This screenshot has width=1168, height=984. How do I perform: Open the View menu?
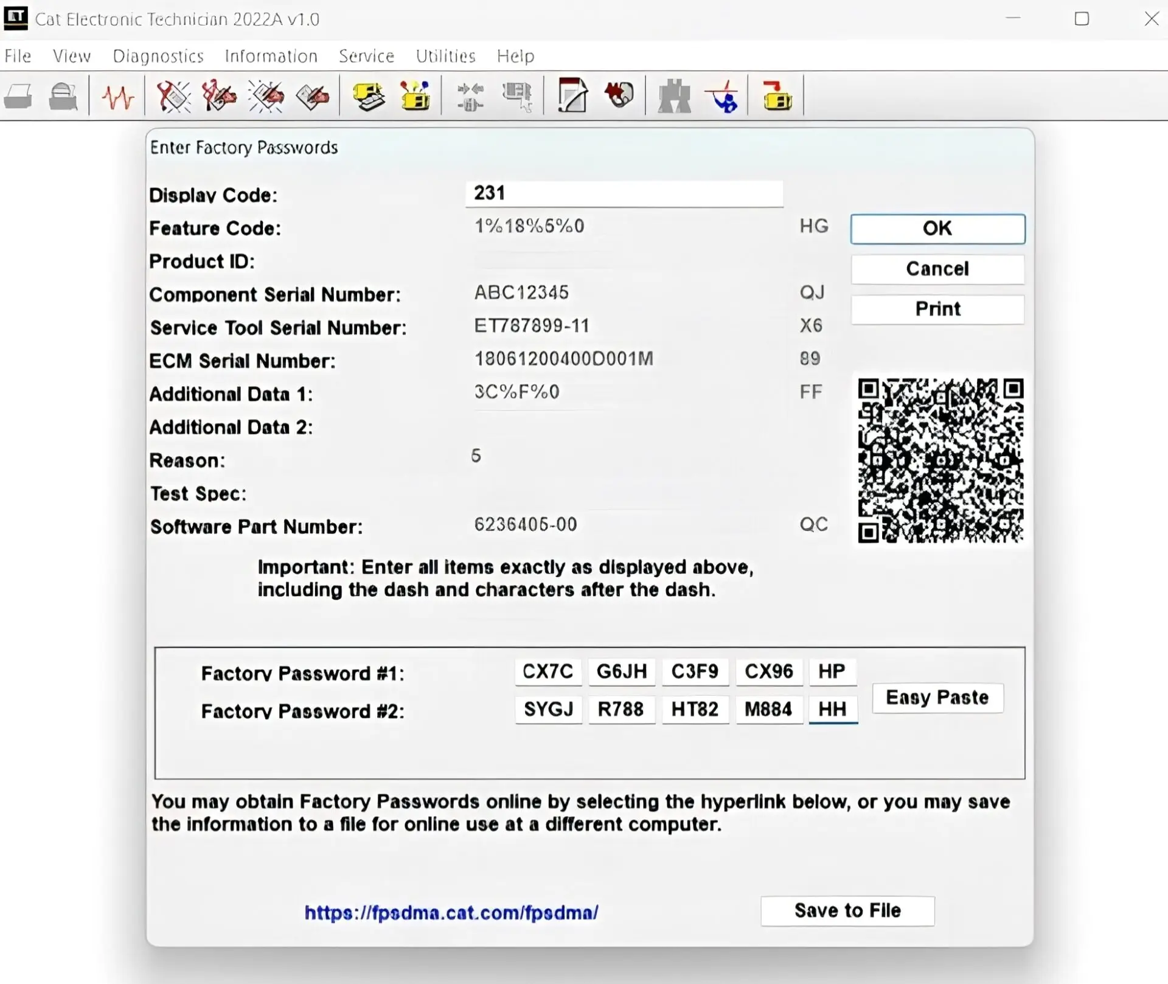click(x=72, y=56)
